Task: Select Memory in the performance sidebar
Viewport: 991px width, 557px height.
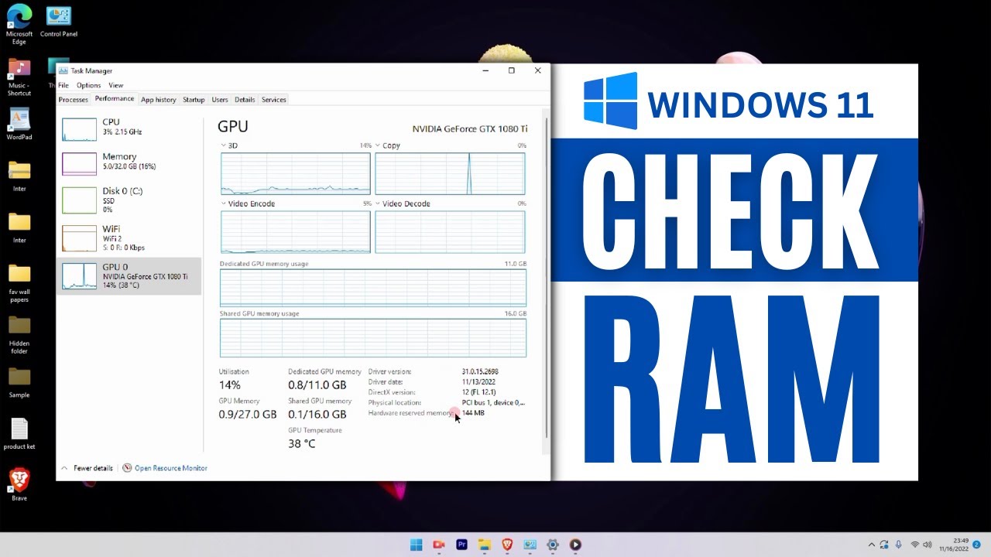Action: point(129,162)
